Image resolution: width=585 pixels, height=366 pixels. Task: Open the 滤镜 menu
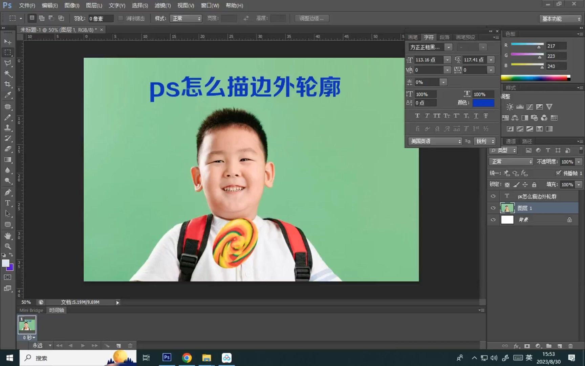[x=161, y=5]
